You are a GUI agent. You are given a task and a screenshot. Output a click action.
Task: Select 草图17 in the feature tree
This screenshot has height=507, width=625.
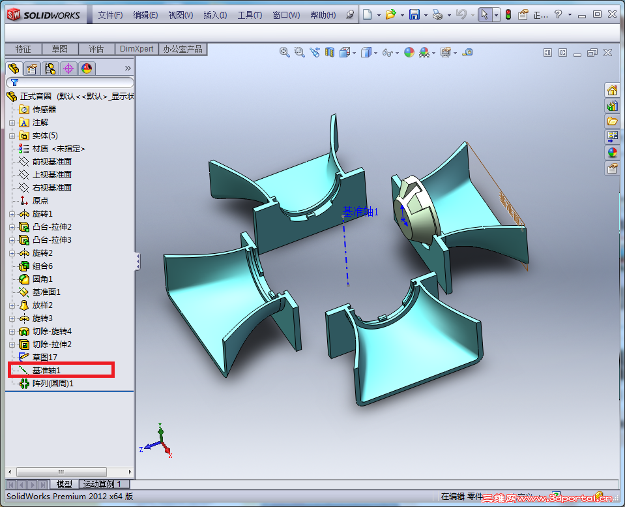coord(44,358)
